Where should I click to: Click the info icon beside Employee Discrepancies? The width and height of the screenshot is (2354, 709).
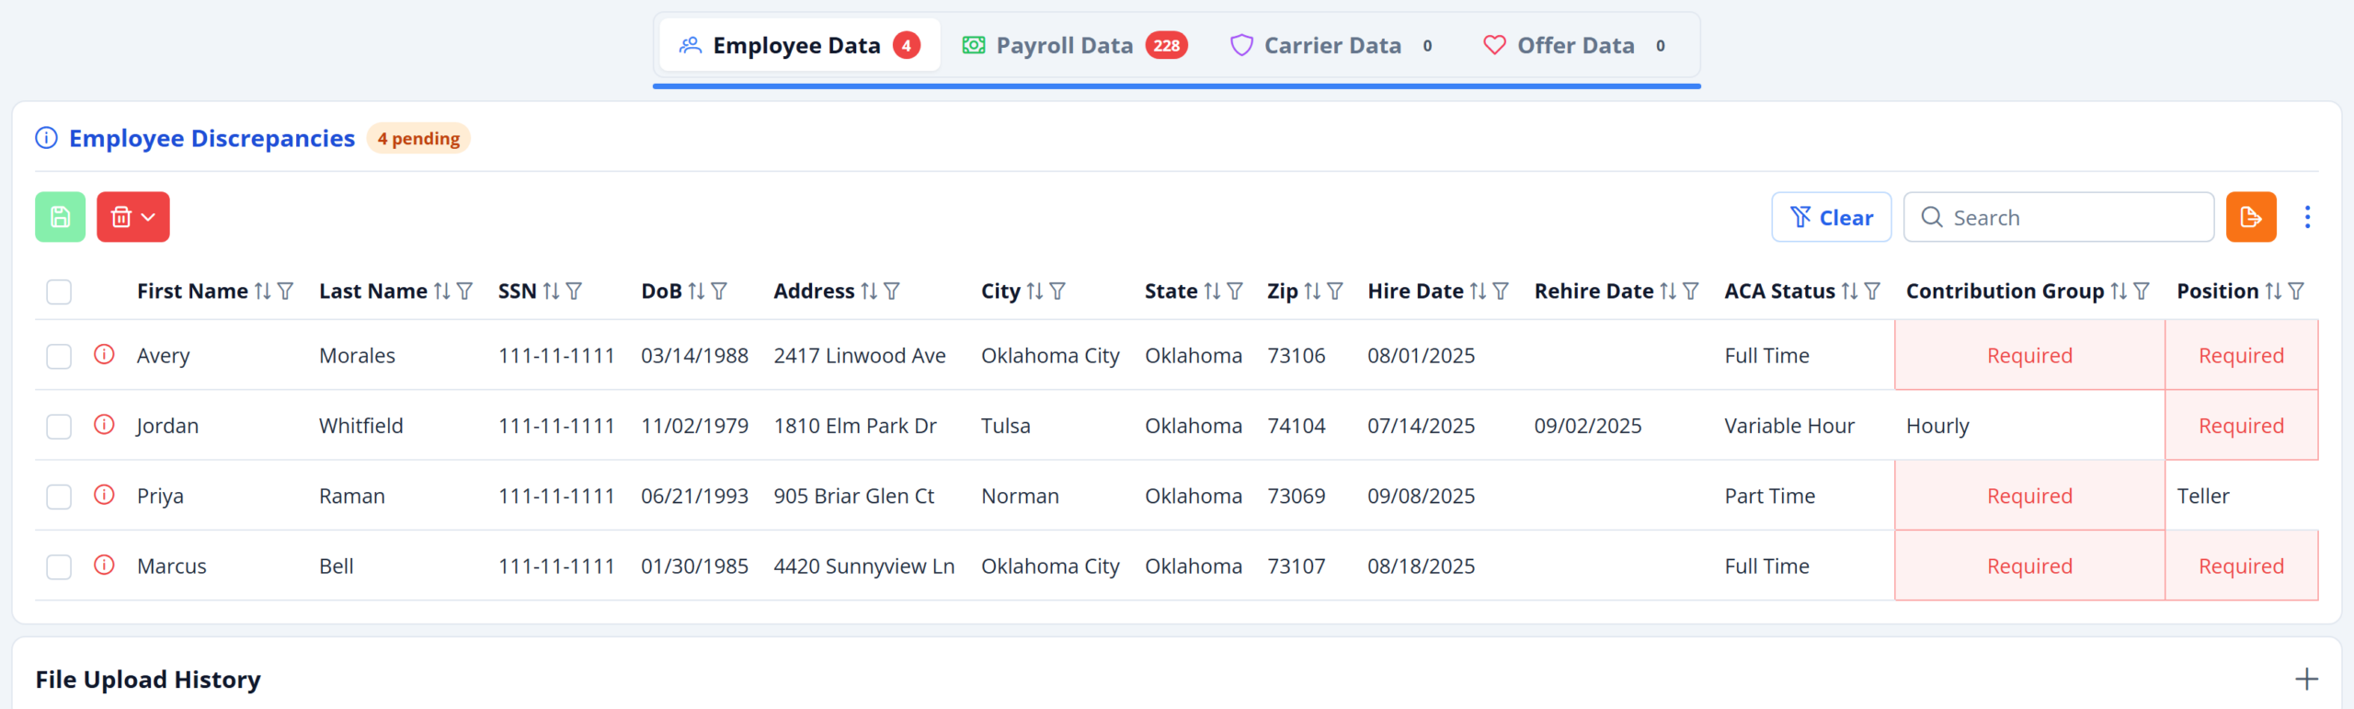[x=46, y=138]
